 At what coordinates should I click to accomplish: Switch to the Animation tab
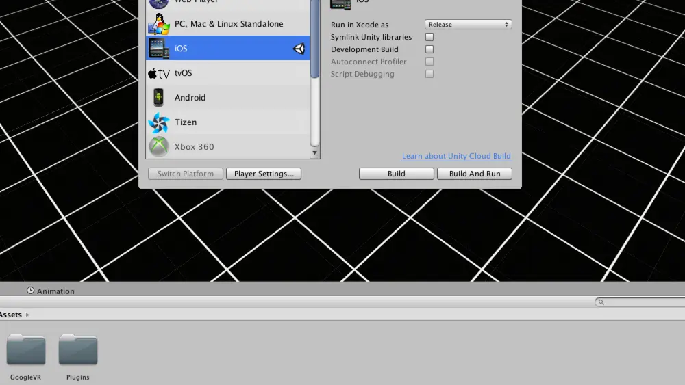[x=51, y=291]
